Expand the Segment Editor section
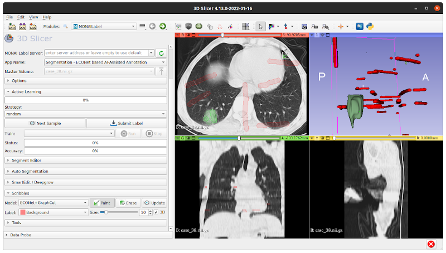 pyautogui.click(x=86, y=160)
